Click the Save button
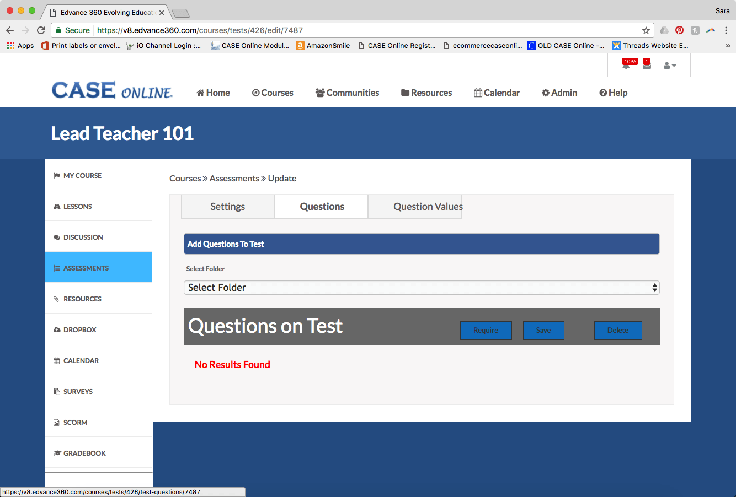 click(x=543, y=331)
